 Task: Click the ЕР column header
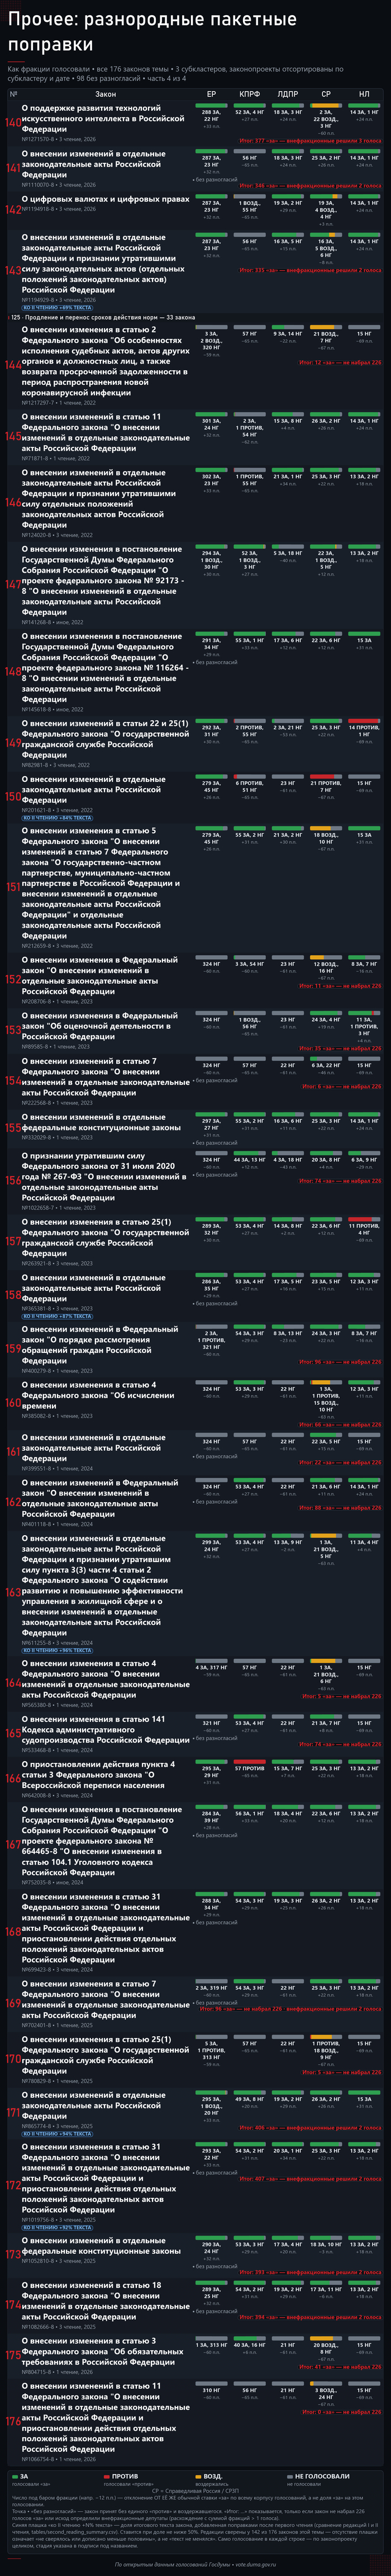211,94
